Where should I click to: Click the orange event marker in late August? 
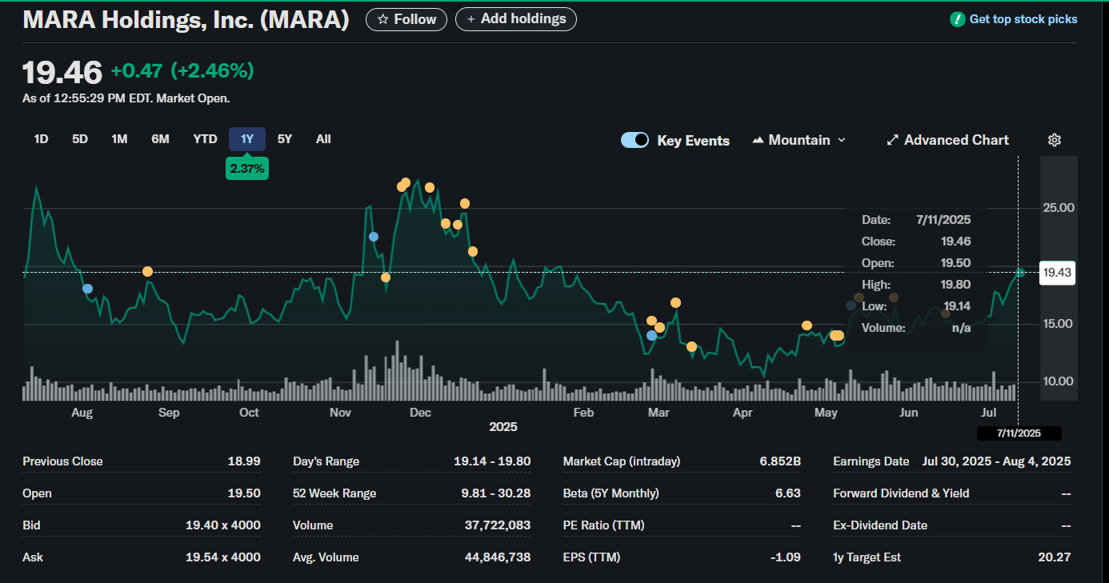tap(147, 272)
